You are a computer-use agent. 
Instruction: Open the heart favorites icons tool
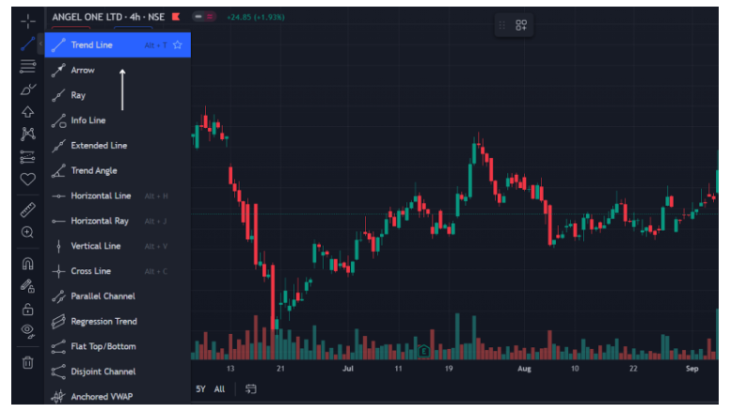tap(27, 179)
